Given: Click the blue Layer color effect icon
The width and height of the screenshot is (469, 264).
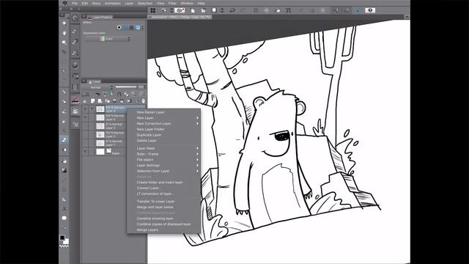Looking at the screenshot, I should [x=138, y=27].
